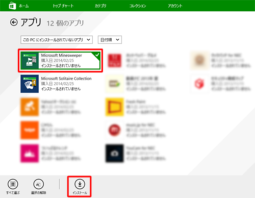Screen dimensions: 255x198
Task: Click the 12 個のアプリ count text
Action: click(65, 23)
